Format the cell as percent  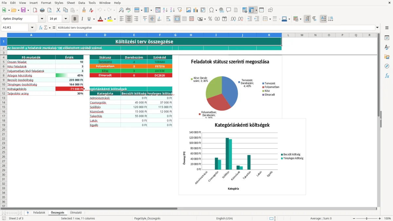tap(210, 19)
